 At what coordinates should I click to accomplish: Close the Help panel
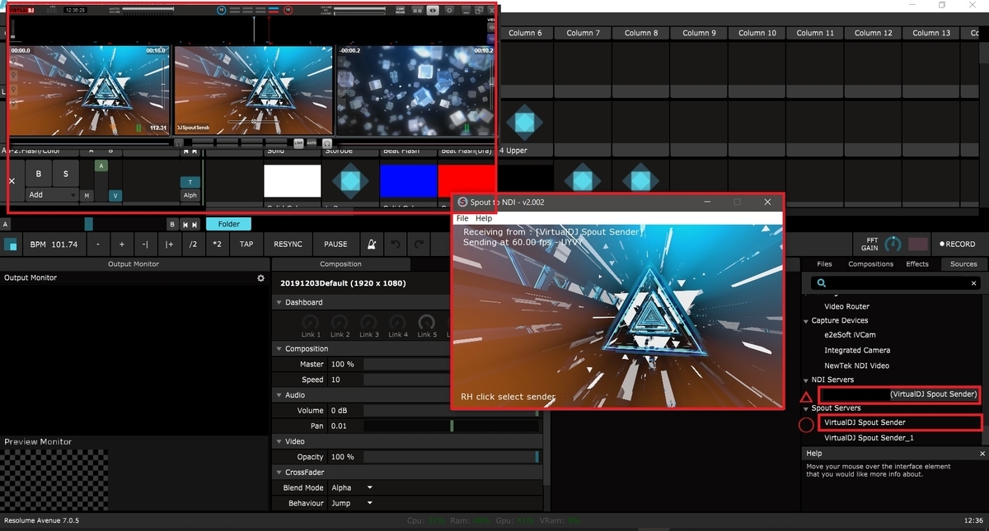(x=982, y=454)
